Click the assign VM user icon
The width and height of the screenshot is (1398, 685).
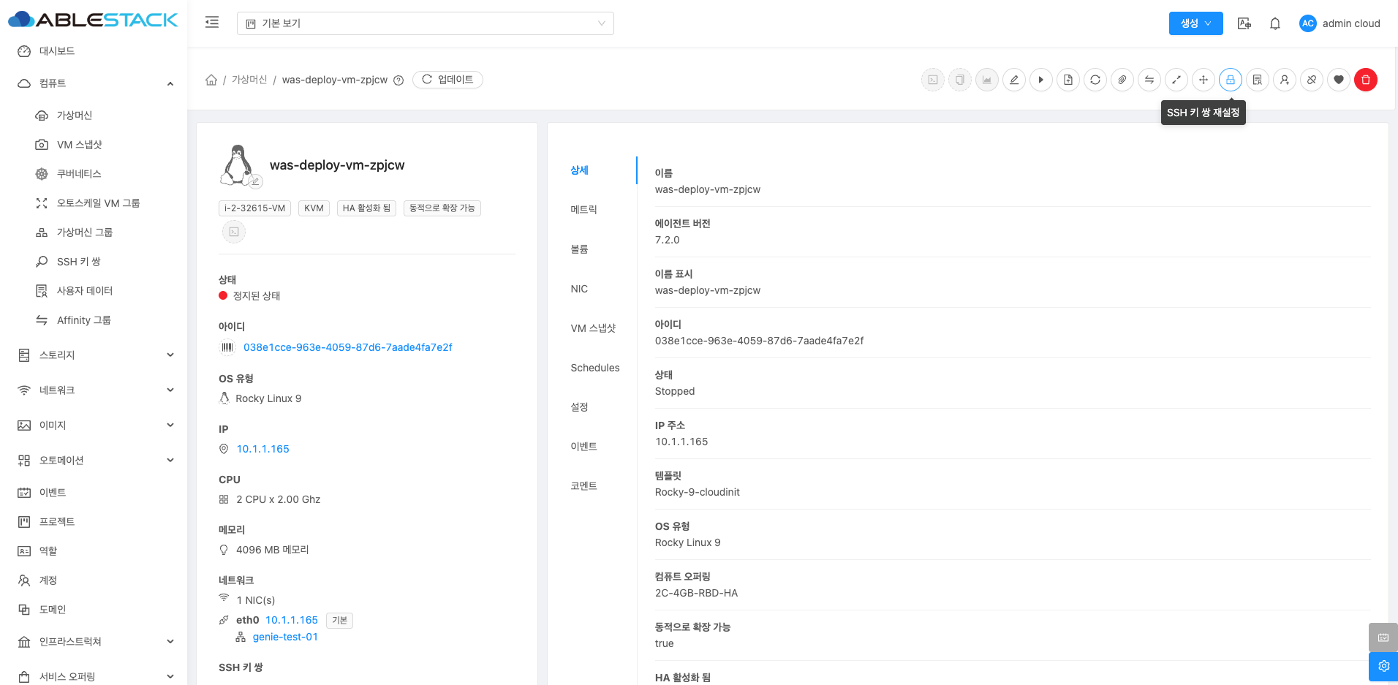[x=1284, y=80]
